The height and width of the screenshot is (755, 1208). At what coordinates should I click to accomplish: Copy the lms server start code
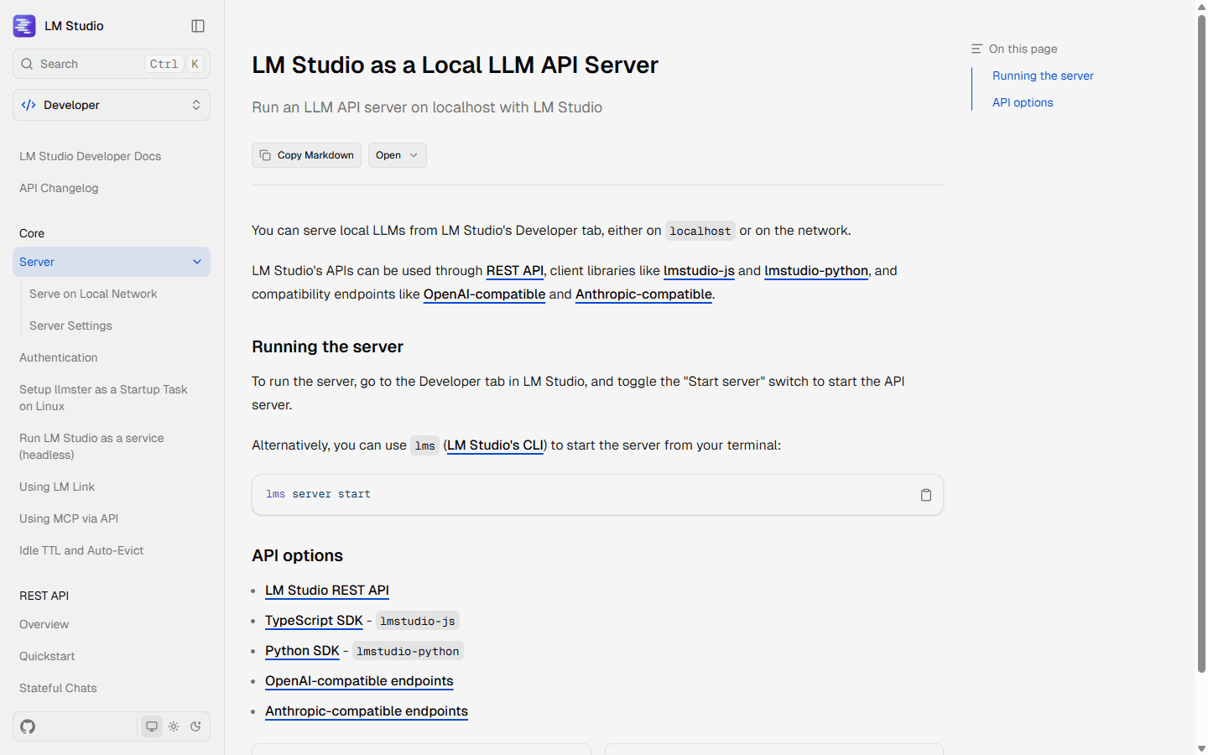point(926,495)
